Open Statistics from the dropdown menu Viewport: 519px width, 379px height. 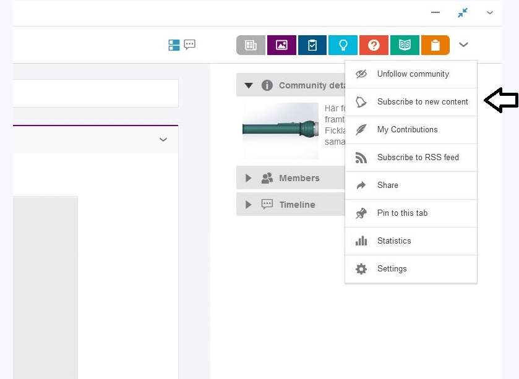point(394,241)
